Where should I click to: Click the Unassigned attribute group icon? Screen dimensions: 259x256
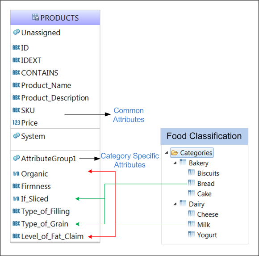click(17, 32)
